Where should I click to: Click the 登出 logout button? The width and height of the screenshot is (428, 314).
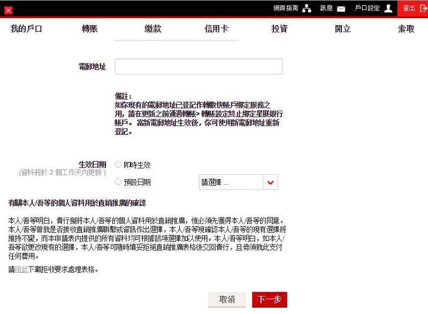(412, 9)
